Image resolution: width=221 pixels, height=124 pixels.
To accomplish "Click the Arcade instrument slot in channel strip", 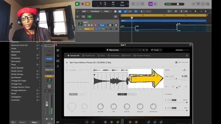I will tap(49, 59).
